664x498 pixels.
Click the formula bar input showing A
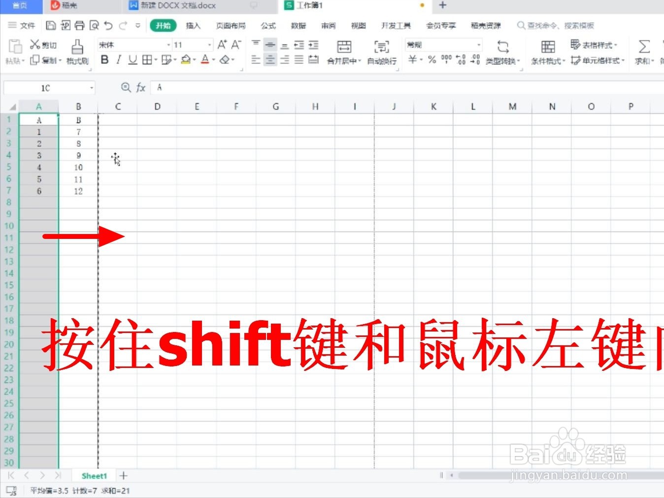407,87
